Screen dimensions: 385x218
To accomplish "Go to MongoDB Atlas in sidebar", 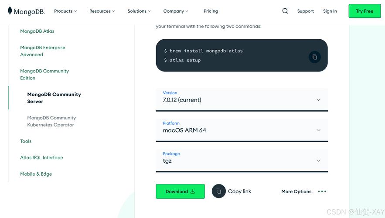I will (37, 31).
